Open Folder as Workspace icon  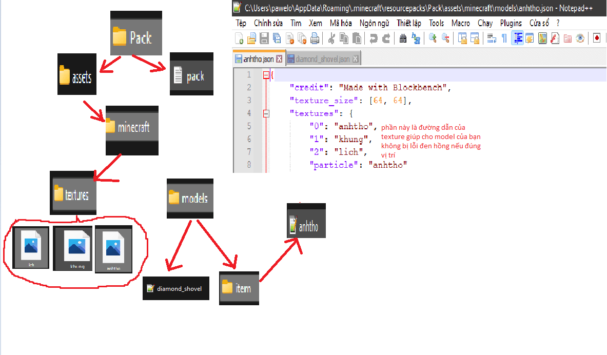(x=568, y=38)
